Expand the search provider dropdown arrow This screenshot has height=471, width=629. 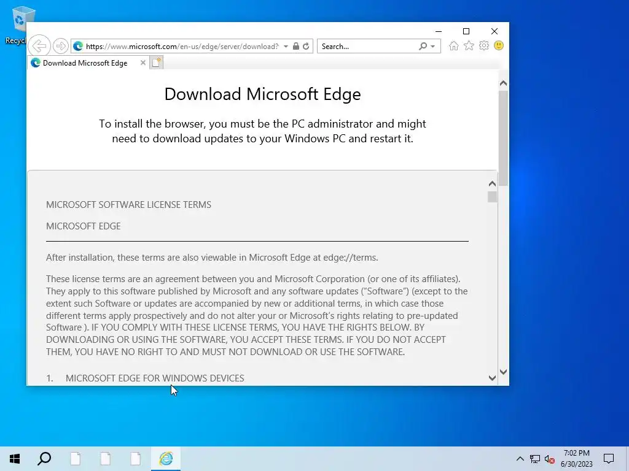[x=433, y=47]
